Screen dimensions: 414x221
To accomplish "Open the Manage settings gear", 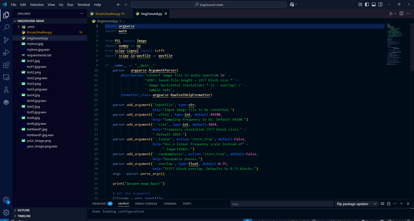I will pyautogui.click(x=6, y=212).
